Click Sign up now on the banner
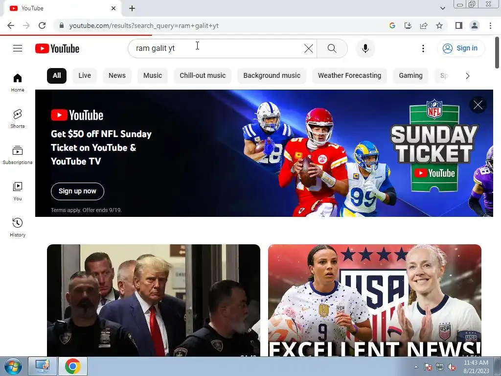Image resolution: width=501 pixels, height=376 pixels. (x=77, y=191)
